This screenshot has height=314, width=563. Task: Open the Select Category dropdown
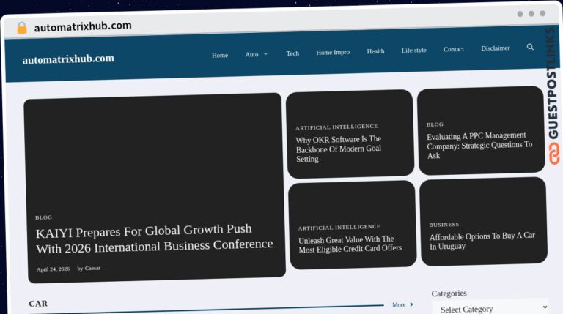pos(490,307)
